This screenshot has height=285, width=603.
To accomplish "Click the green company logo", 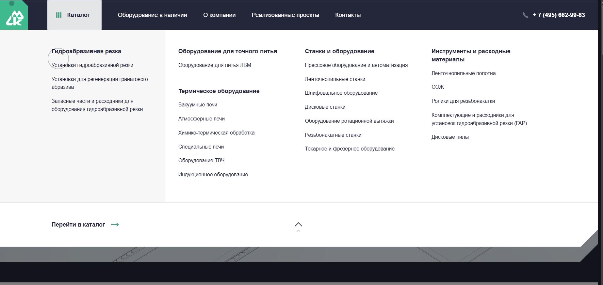I will (14, 15).
